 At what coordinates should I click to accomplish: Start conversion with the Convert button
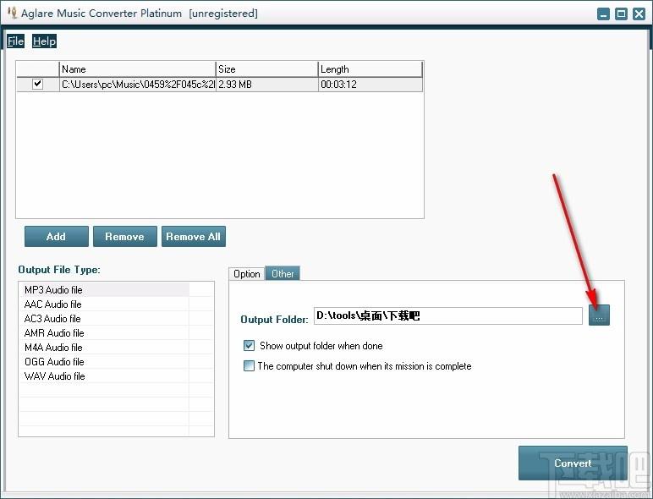[573, 463]
